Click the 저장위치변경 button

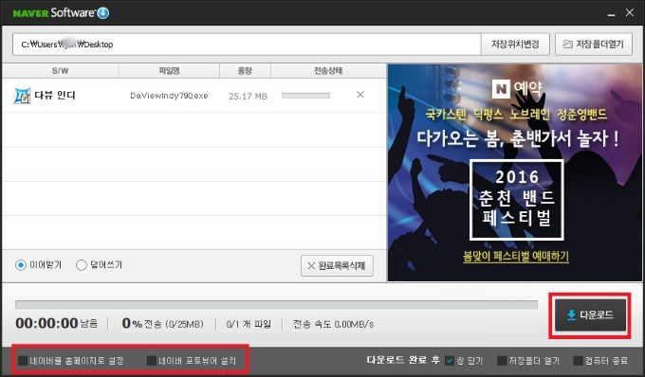click(515, 44)
